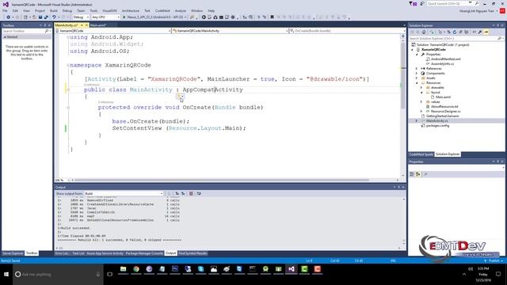
Task: Switch to the Main.axml editor tab
Action: pos(98,25)
